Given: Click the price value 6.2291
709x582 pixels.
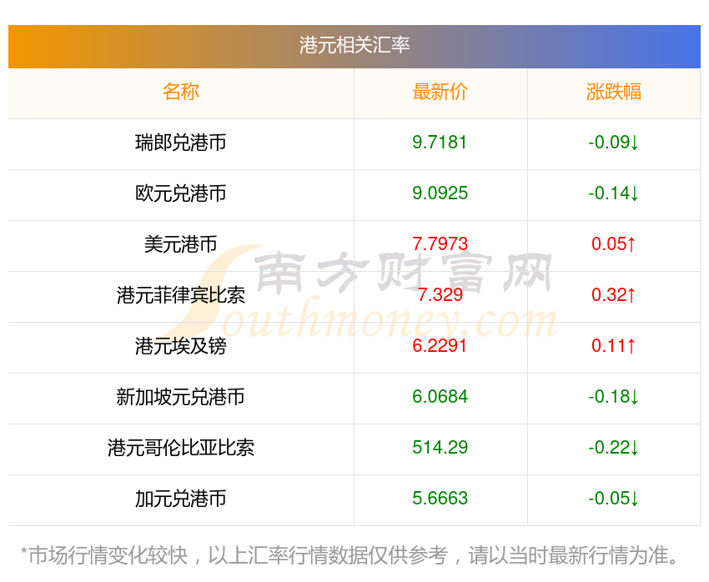Looking at the screenshot, I should pyautogui.click(x=440, y=346).
